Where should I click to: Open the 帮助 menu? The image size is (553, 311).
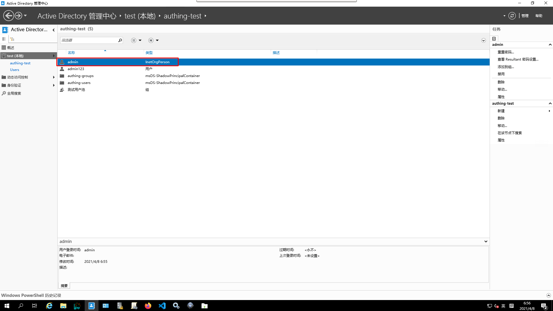click(539, 16)
